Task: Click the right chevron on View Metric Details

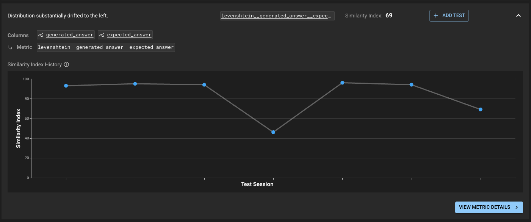Action: (517, 207)
